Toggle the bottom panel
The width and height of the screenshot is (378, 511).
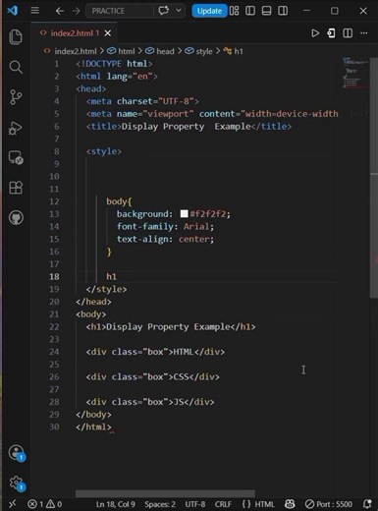pyautogui.click(x=267, y=11)
